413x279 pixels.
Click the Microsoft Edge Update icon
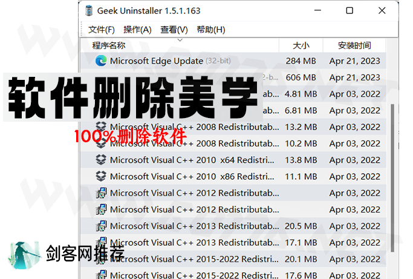(x=101, y=61)
